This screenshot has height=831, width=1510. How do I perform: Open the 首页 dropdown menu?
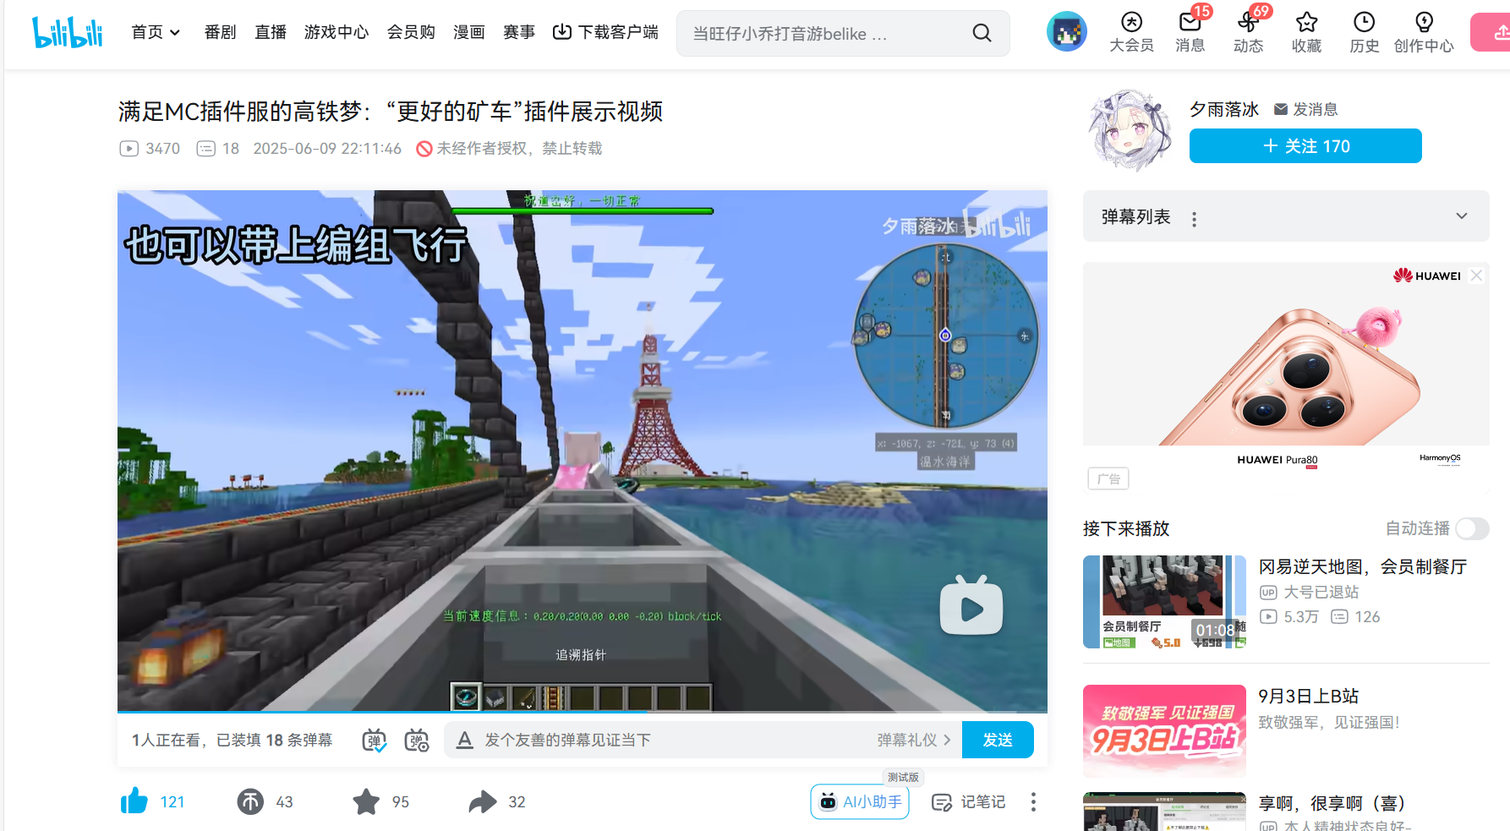pos(156,32)
